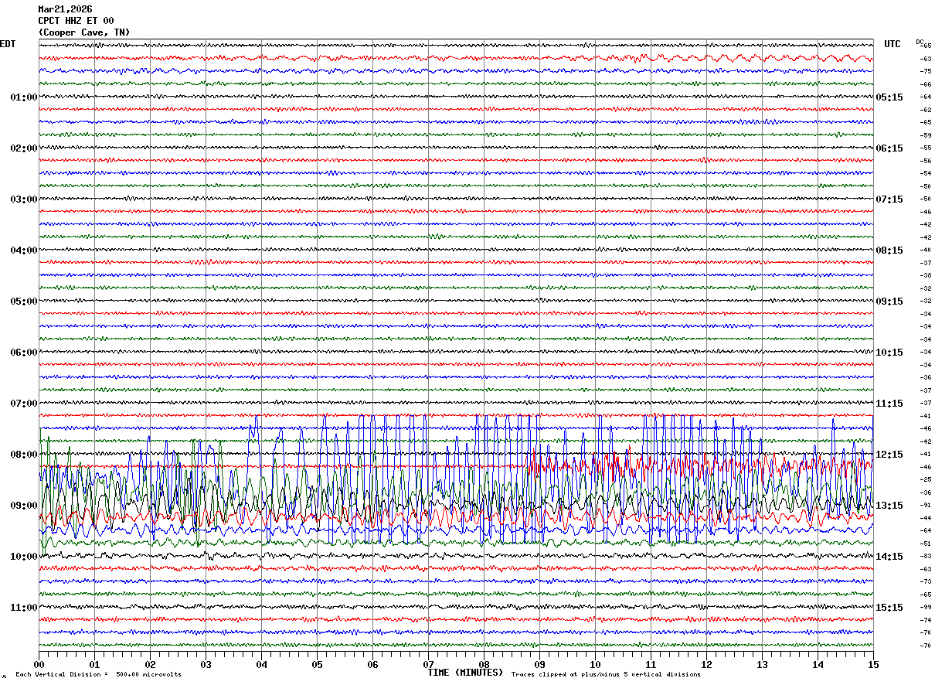Click the 10:00 EDT hour label
This screenshot has width=935, height=685.
click(x=23, y=557)
